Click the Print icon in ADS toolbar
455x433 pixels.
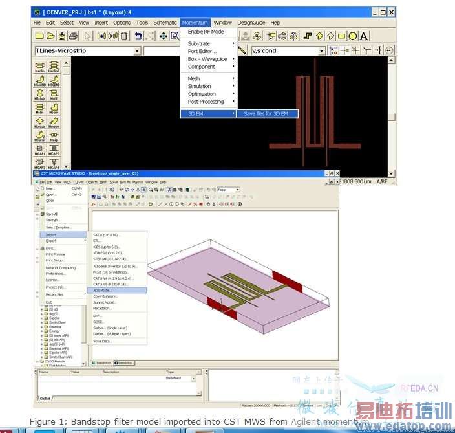click(73, 36)
